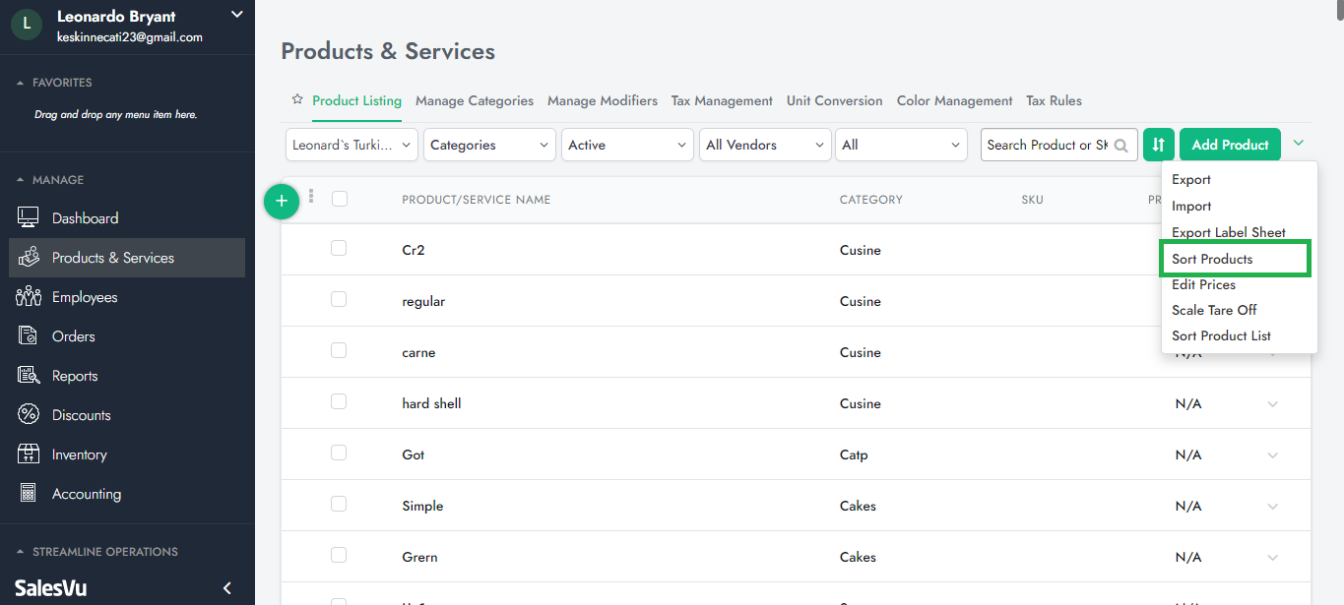Click the Accounting calculator icon
This screenshot has height=605, width=1344.
click(x=29, y=494)
